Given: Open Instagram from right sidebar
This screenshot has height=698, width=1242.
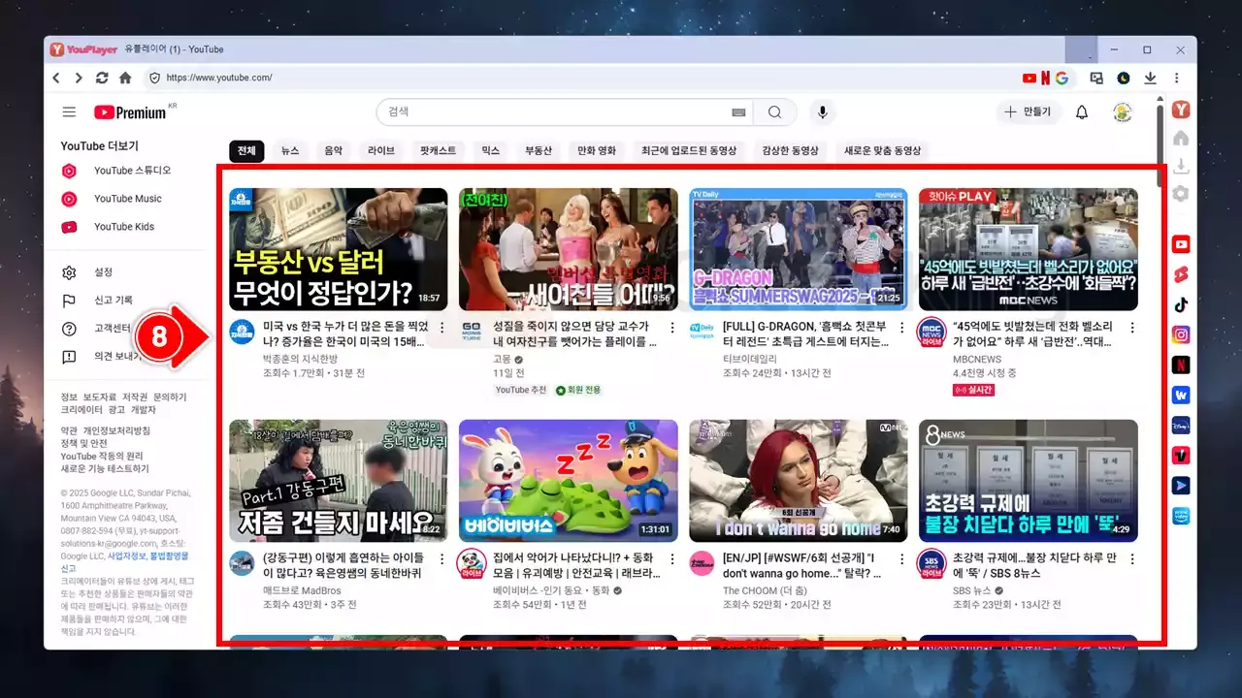Looking at the screenshot, I should click(1181, 334).
